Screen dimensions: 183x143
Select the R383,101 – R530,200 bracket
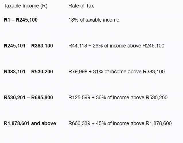28,72
